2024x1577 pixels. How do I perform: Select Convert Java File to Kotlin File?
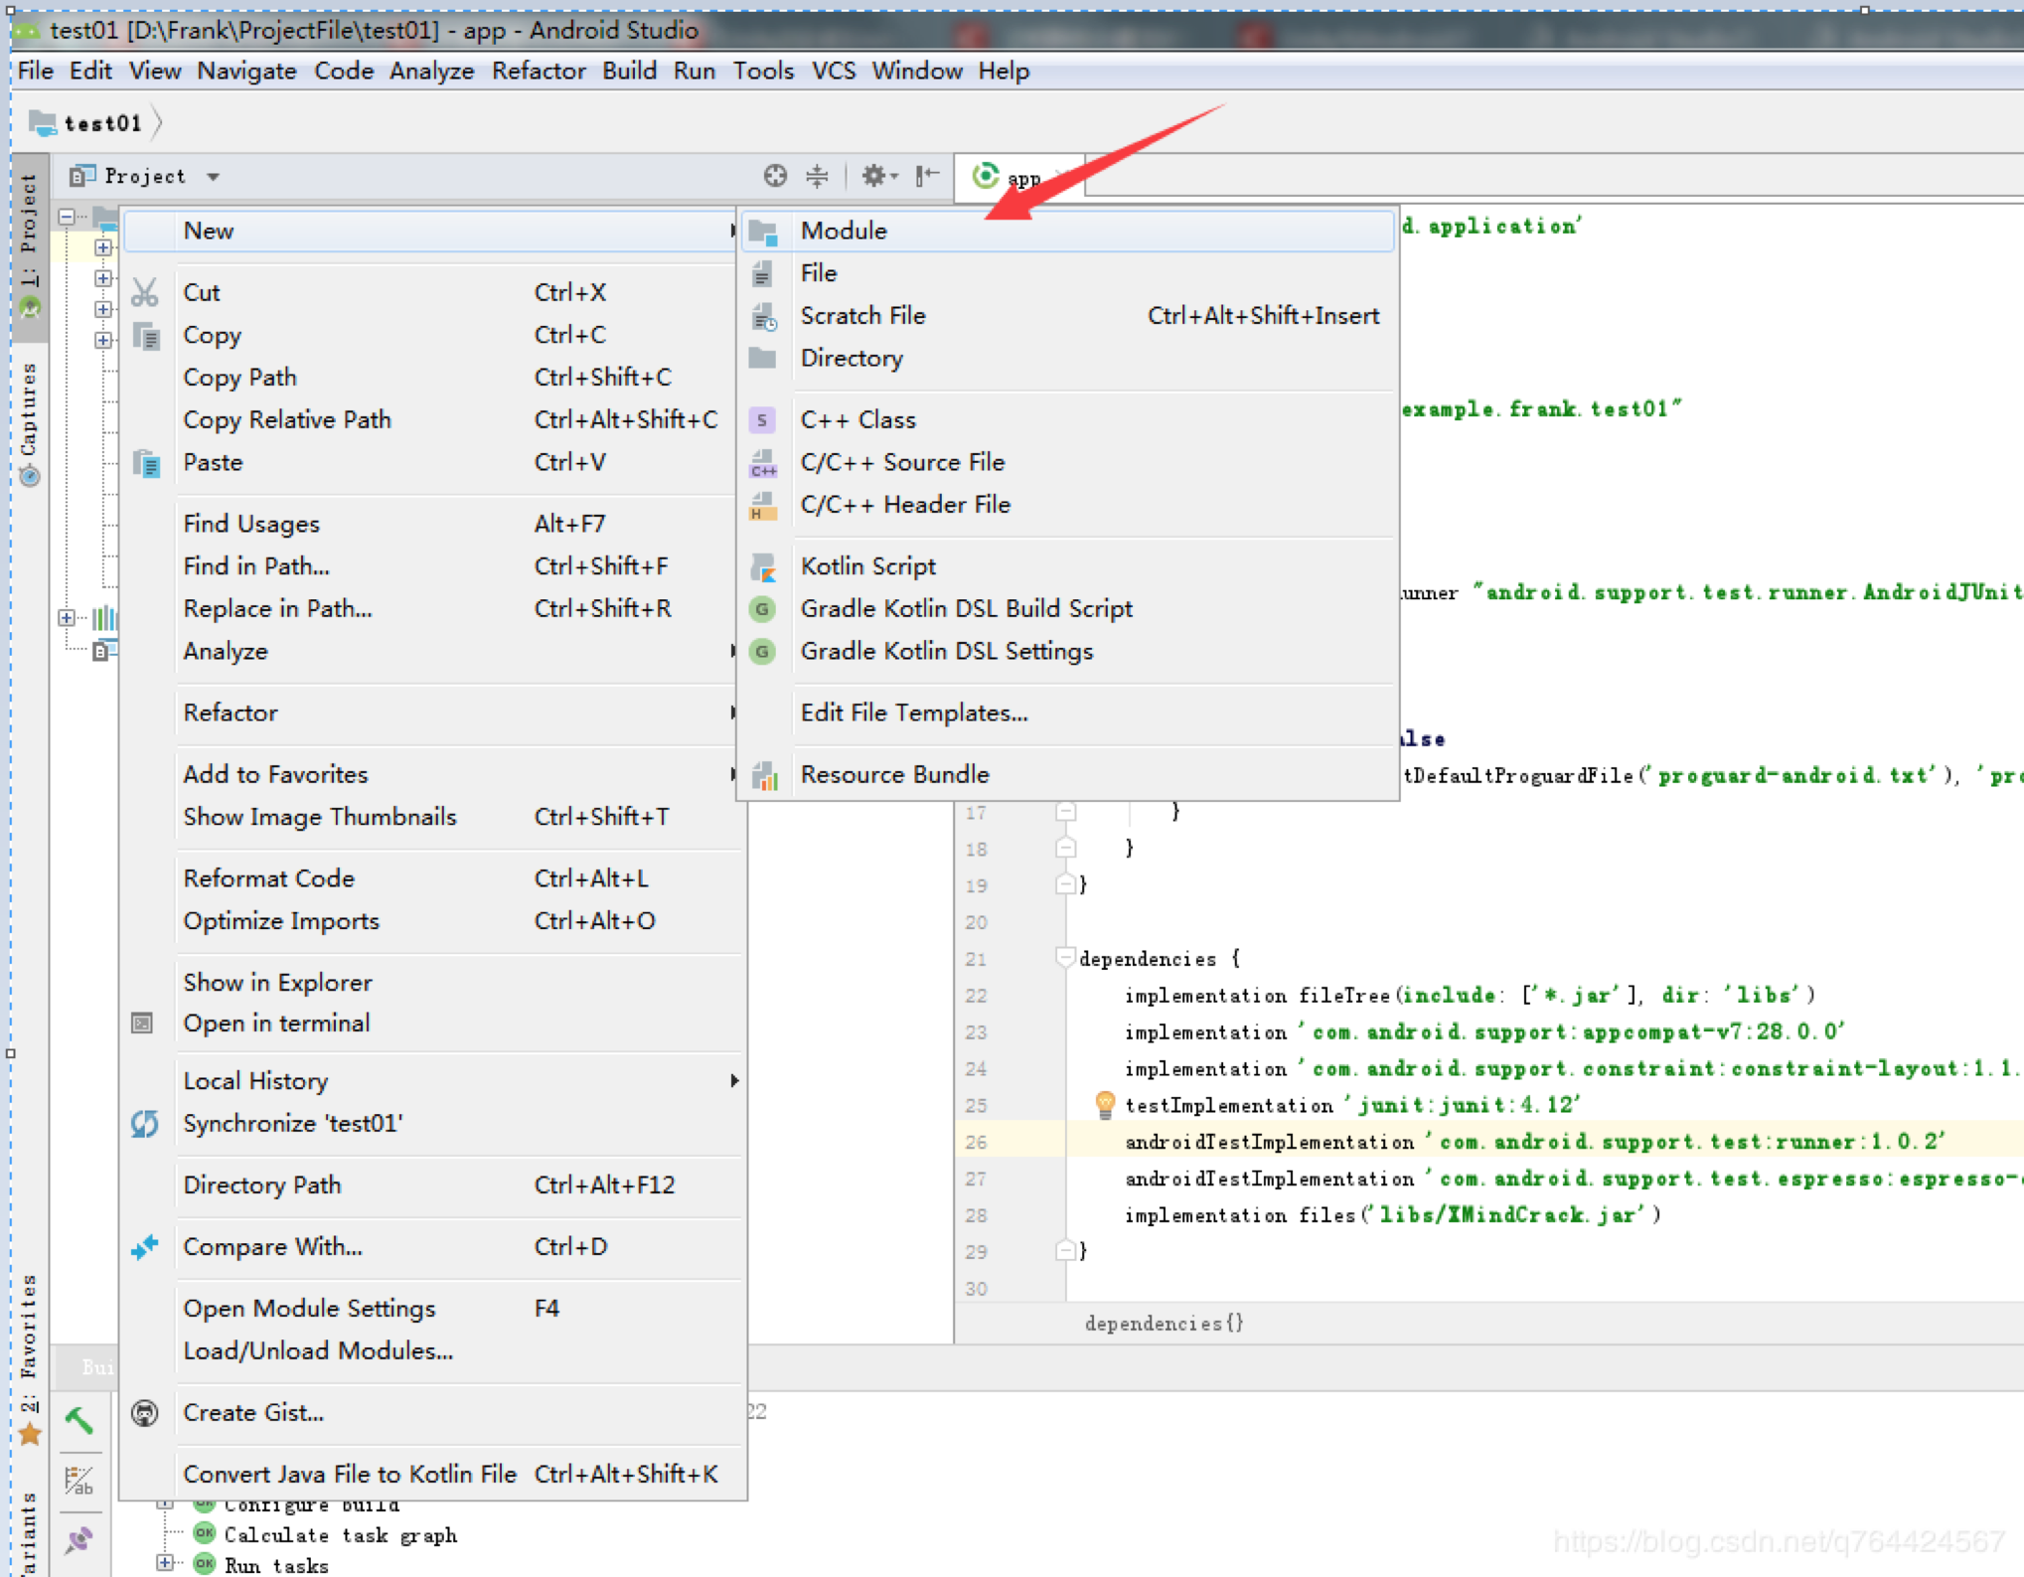pos(430,1475)
